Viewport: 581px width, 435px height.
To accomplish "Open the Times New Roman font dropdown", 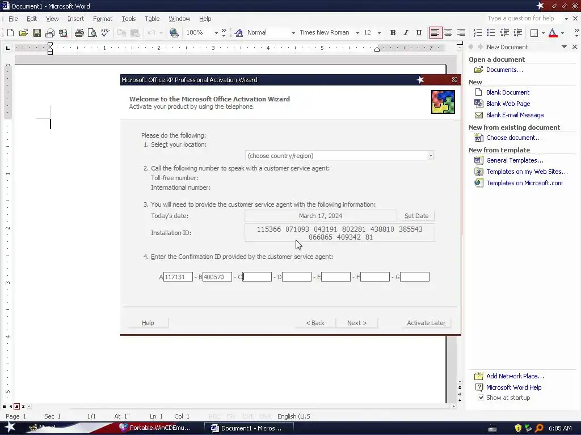I will coord(357,33).
